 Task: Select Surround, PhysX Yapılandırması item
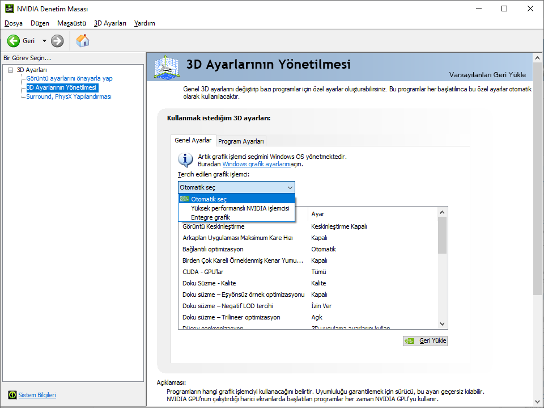click(69, 96)
